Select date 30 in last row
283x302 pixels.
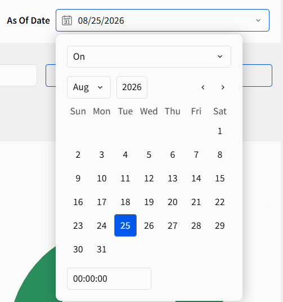(x=78, y=249)
